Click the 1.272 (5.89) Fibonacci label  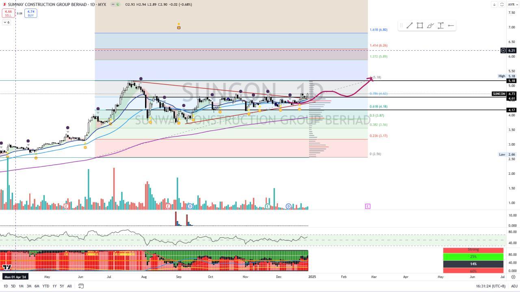tap(378, 56)
